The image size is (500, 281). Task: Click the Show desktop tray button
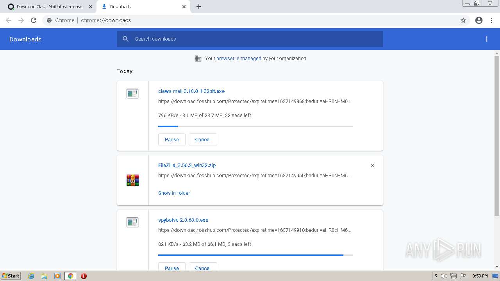[496, 276]
